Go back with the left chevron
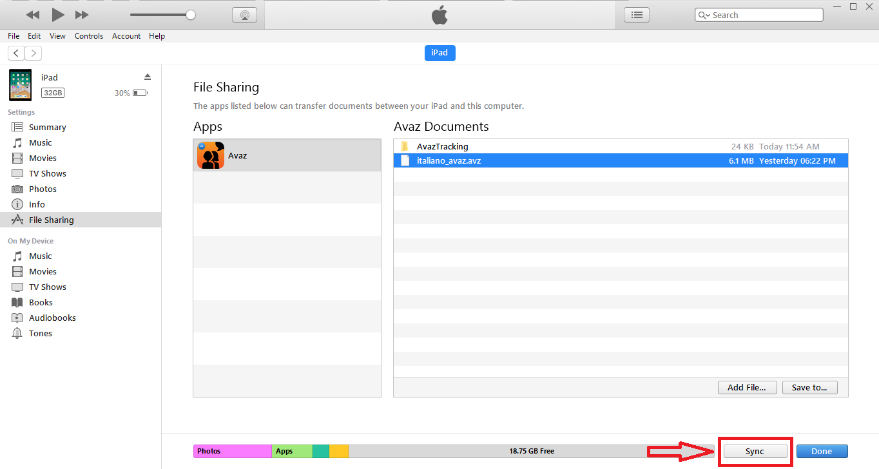The height and width of the screenshot is (469, 879). click(16, 53)
